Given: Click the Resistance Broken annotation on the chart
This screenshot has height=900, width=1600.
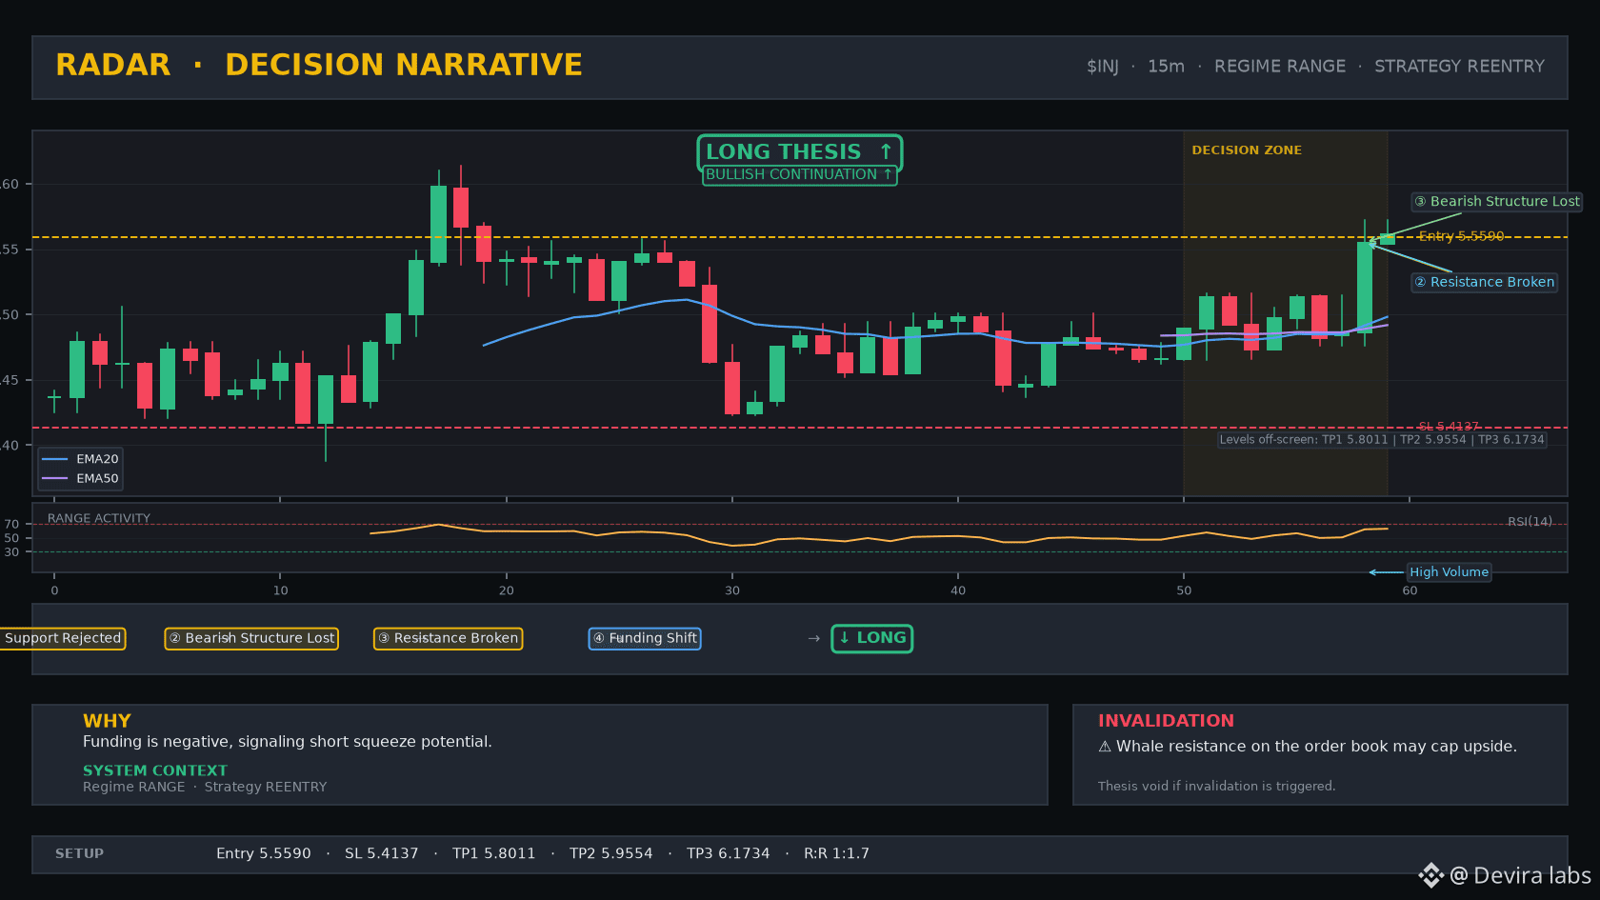Looking at the screenshot, I should coord(1484,282).
